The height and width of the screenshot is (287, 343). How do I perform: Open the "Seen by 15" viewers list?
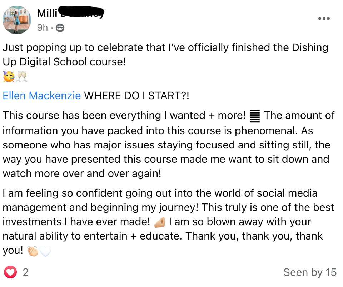(310, 273)
